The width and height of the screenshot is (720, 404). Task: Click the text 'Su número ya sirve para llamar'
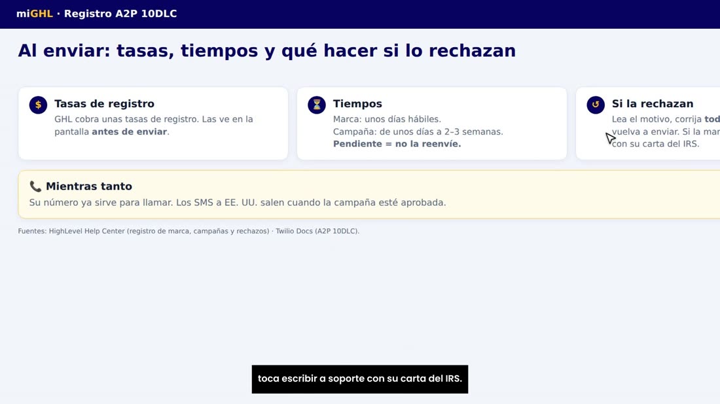click(x=100, y=203)
